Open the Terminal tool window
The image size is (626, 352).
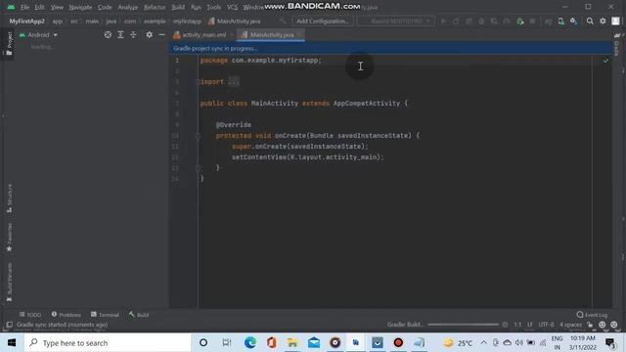(x=105, y=315)
